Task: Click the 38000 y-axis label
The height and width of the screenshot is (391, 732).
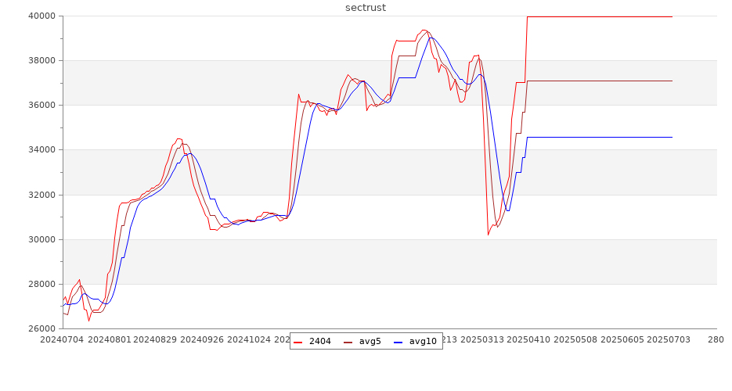Action: (x=40, y=60)
